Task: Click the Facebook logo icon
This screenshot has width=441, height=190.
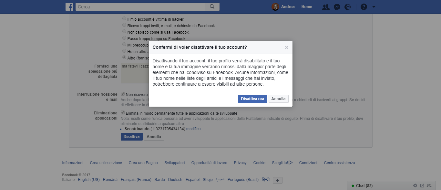Action: click(69, 7)
